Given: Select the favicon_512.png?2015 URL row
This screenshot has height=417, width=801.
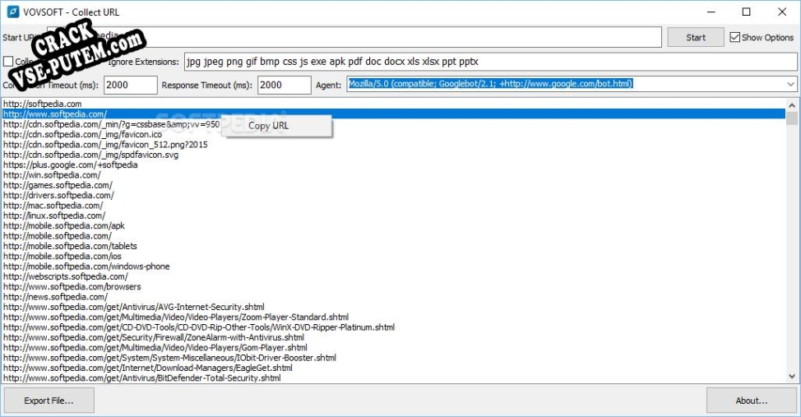Looking at the screenshot, I should 393,145.
